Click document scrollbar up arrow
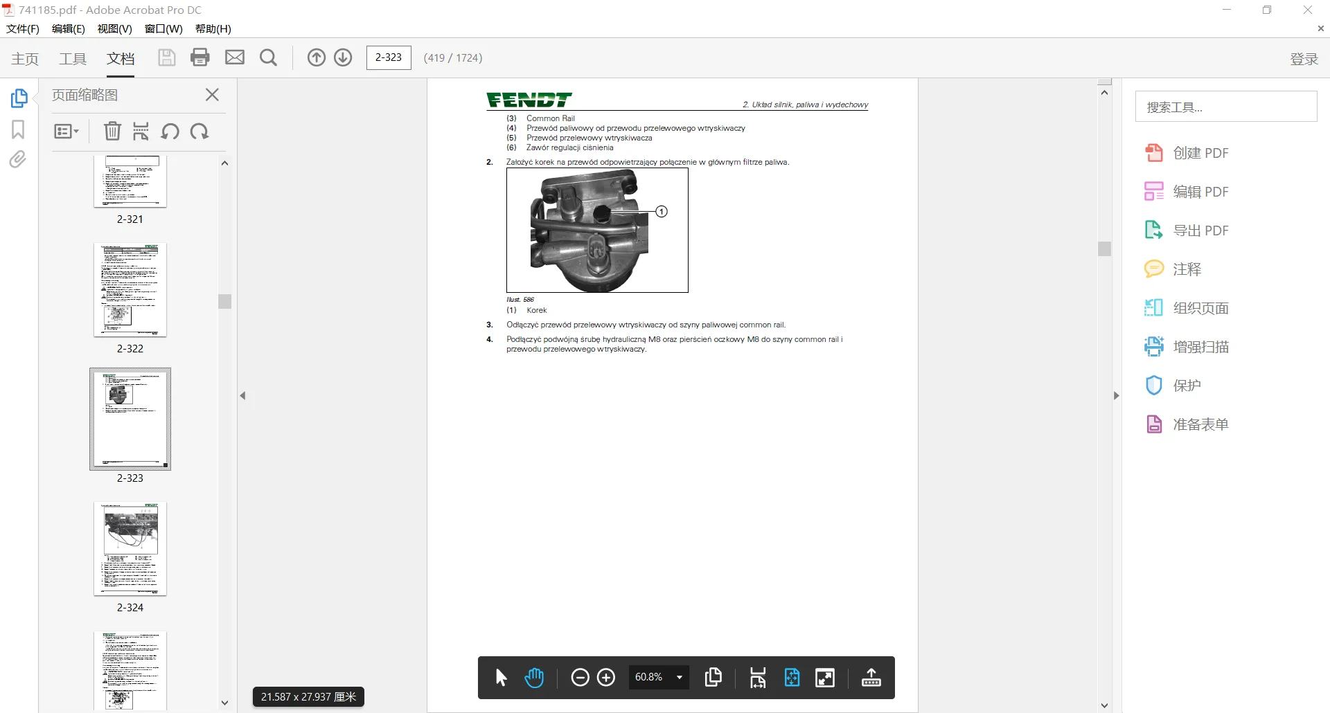 [x=1105, y=92]
